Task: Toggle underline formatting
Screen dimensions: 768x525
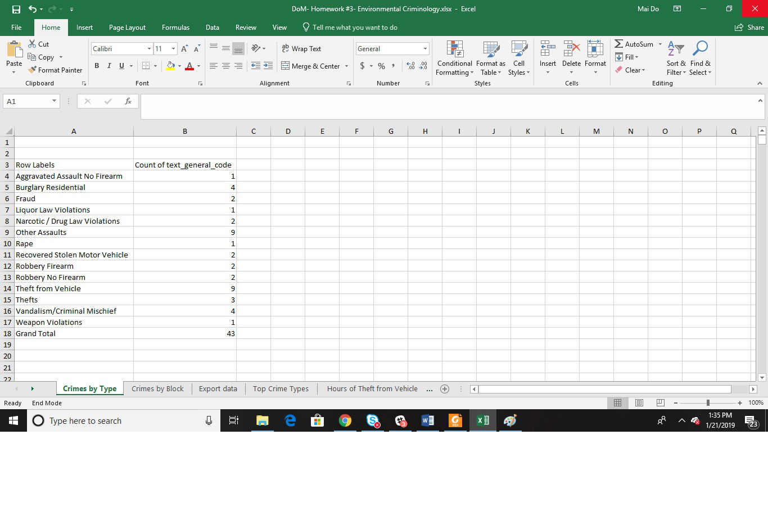Action: point(121,66)
